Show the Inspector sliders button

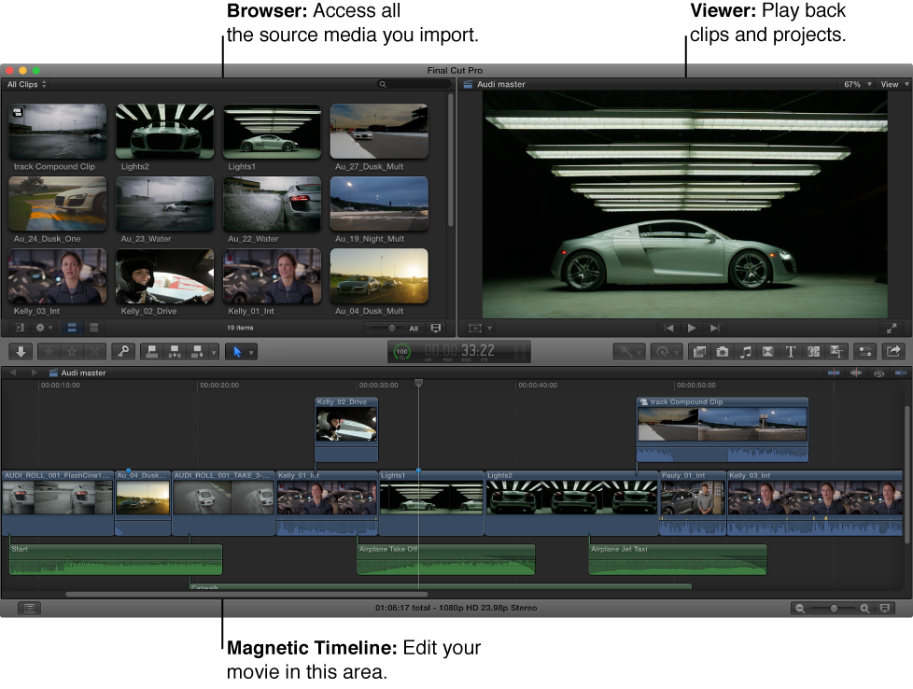point(864,352)
